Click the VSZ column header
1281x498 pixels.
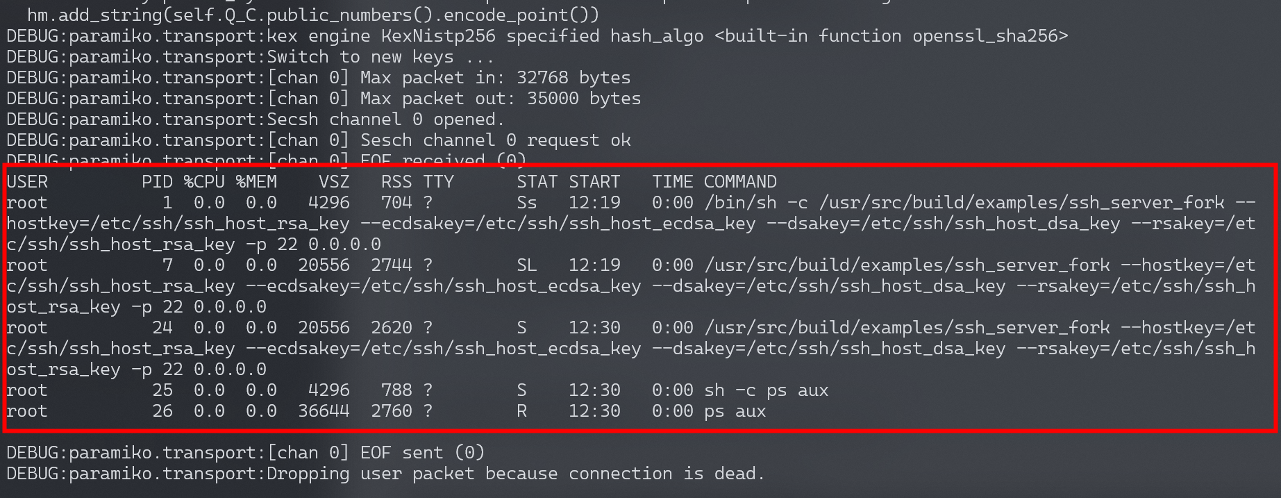pos(334,182)
